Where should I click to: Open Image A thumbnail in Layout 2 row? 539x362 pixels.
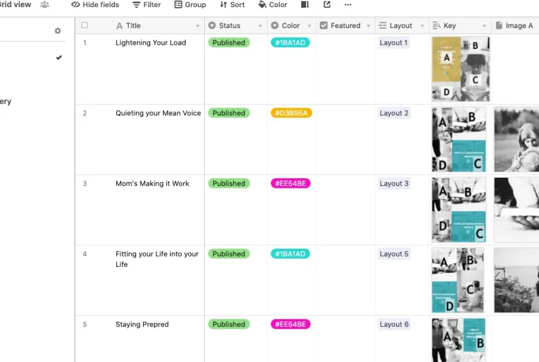click(x=516, y=139)
